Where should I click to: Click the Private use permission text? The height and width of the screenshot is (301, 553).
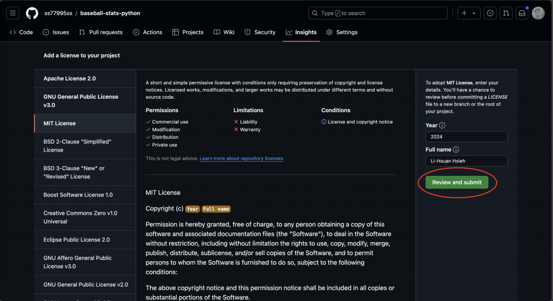pyautogui.click(x=164, y=145)
